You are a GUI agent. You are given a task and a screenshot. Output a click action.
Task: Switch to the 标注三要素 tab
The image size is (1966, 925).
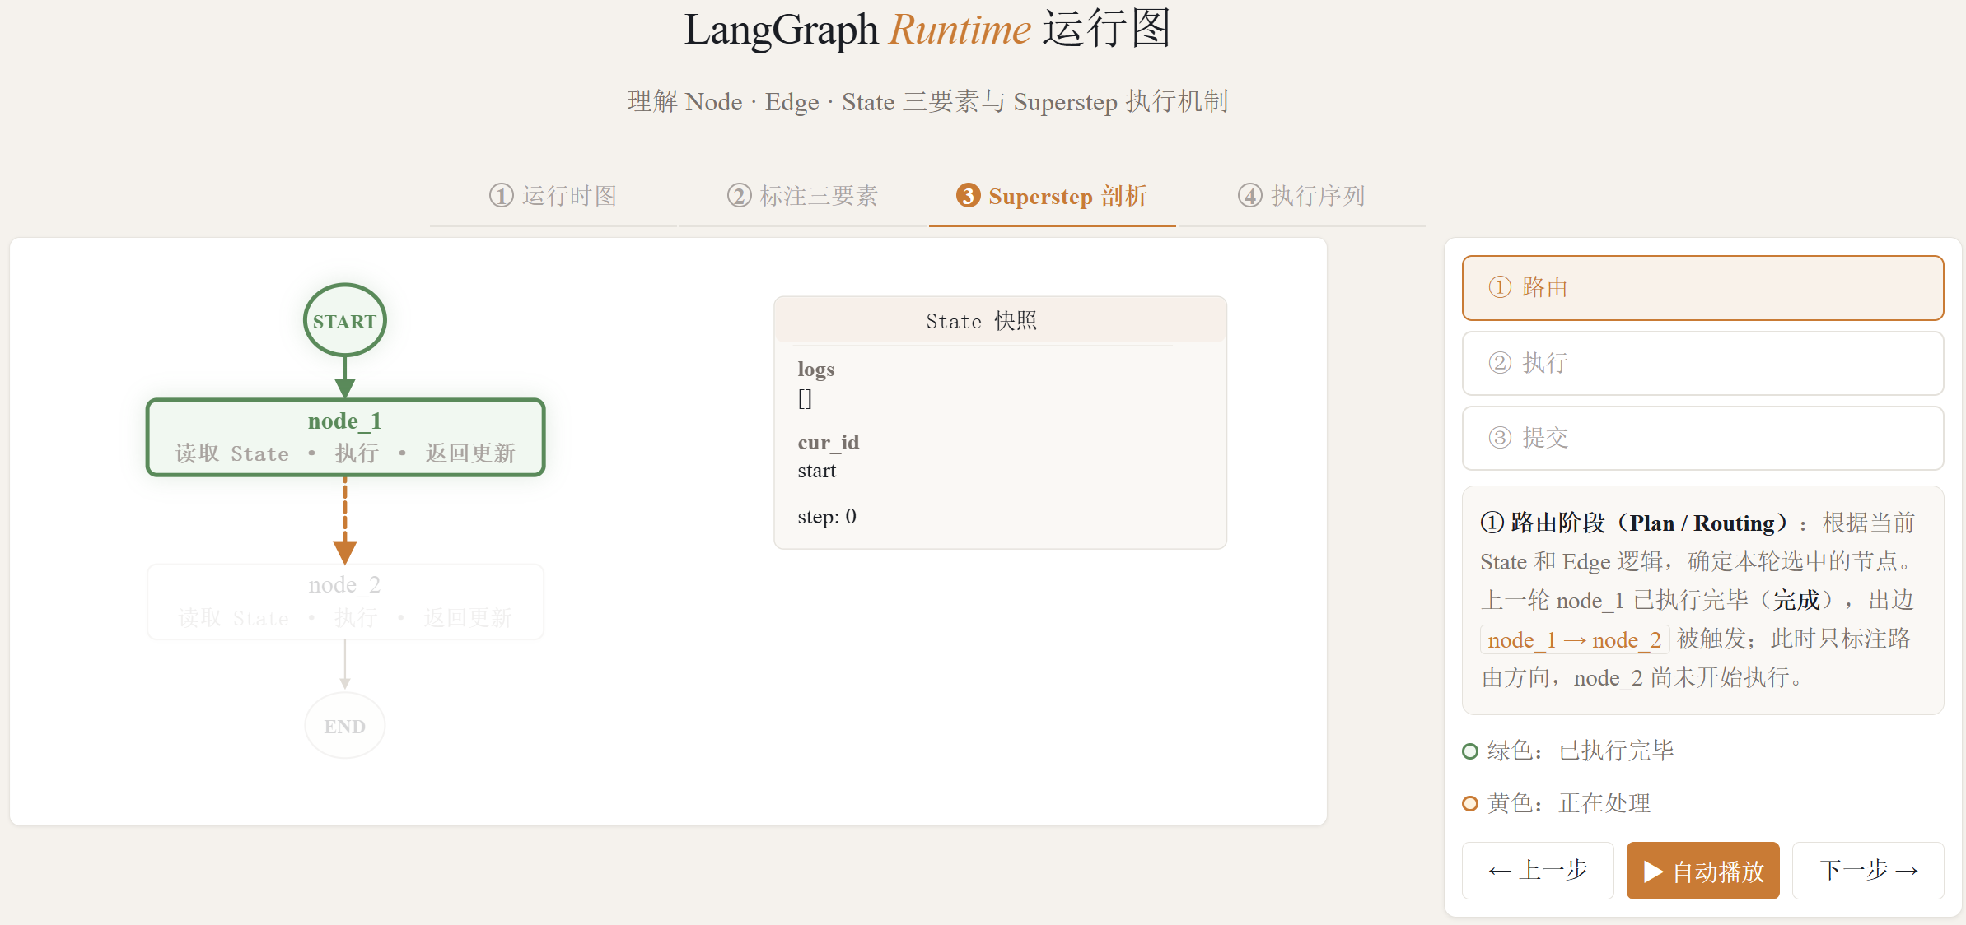(x=802, y=196)
